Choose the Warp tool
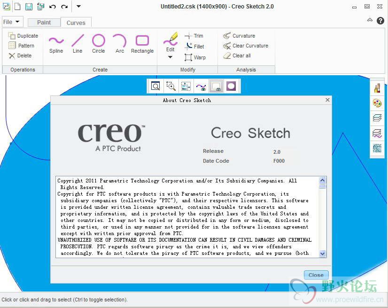 [195, 57]
